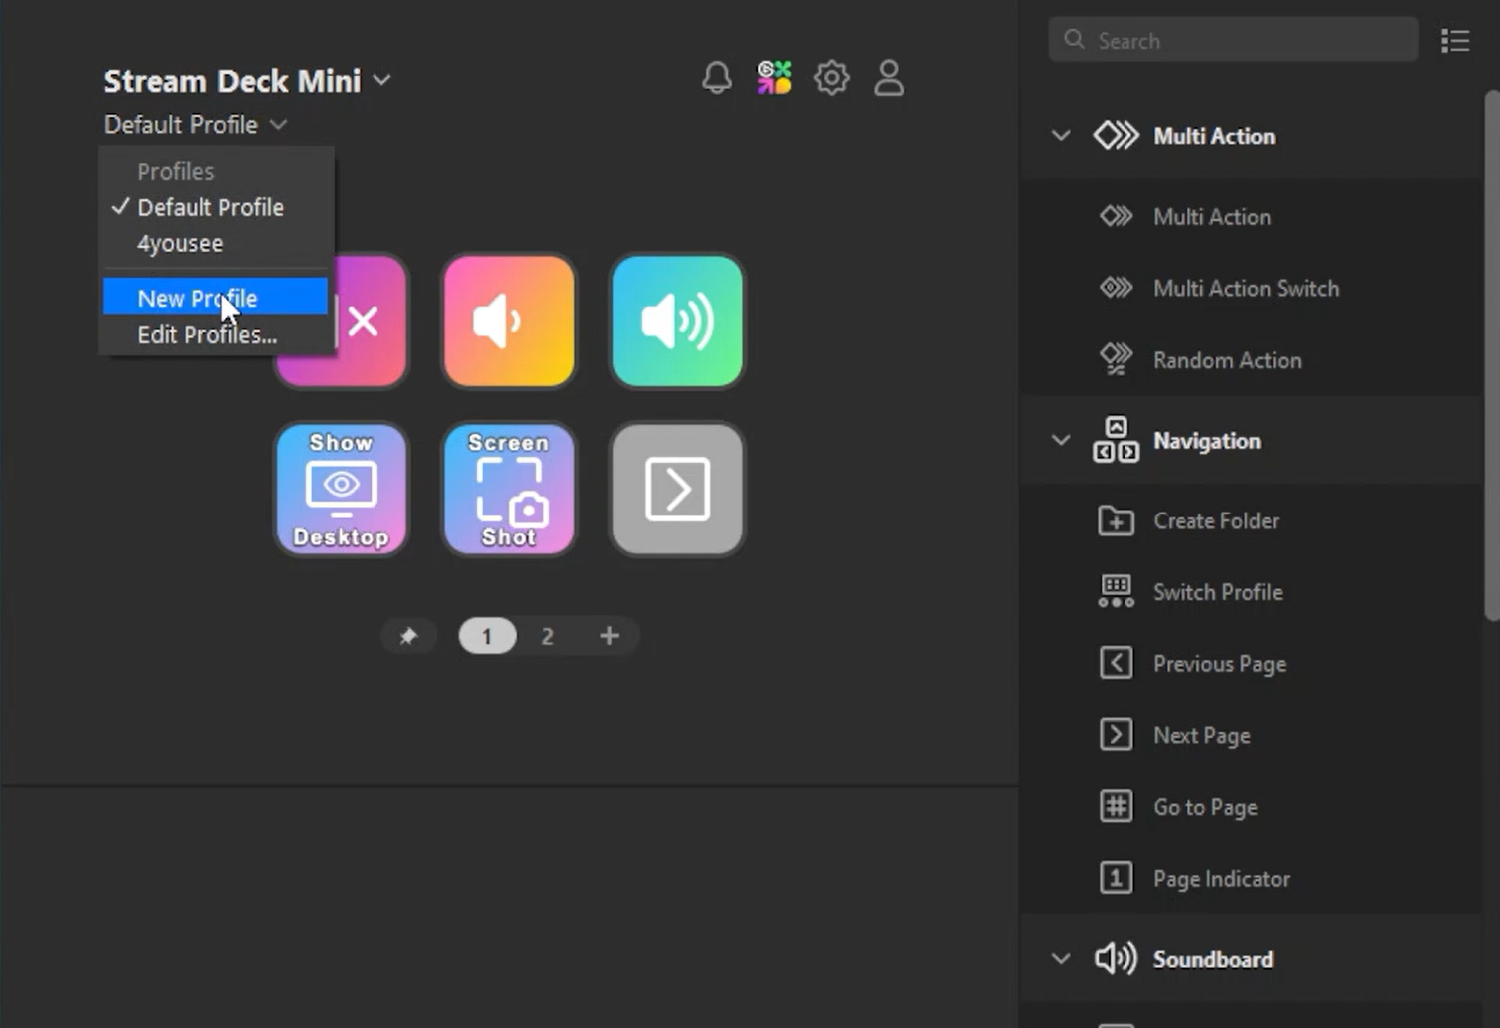The width and height of the screenshot is (1500, 1028).
Task: Select the Show Desktop key
Action: click(x=341, y=489)
